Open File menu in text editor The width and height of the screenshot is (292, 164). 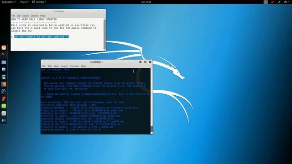click(x=13, y=16)
